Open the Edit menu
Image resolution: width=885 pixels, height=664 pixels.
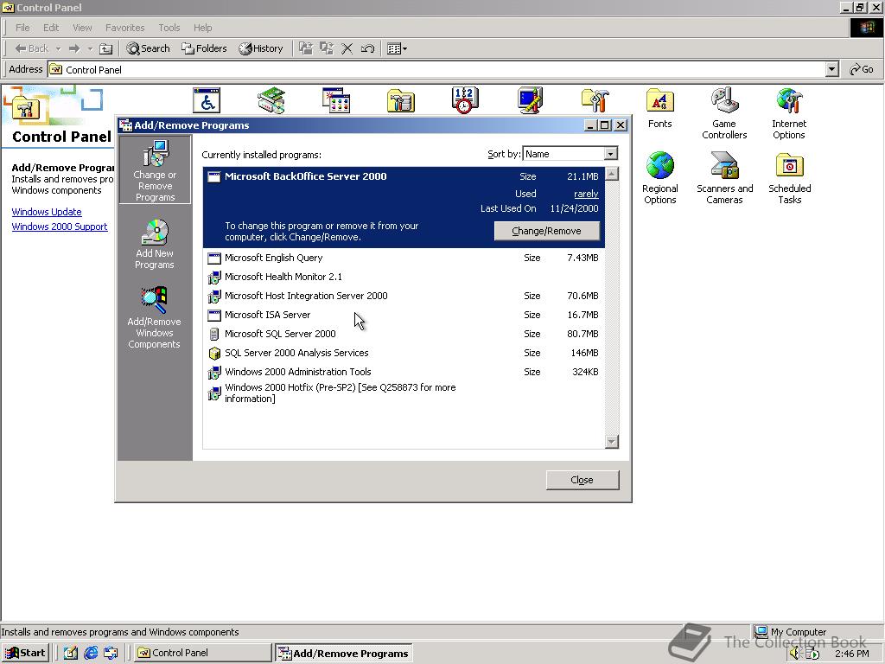point(51,28)
